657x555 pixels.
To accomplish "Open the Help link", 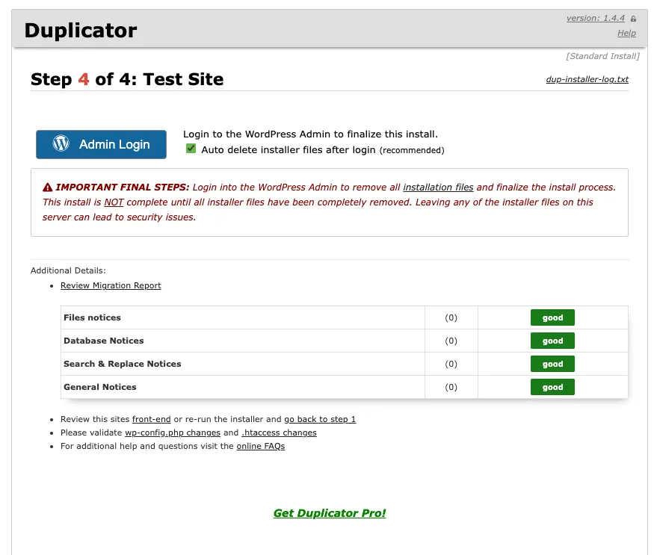I will coord(626,33).
